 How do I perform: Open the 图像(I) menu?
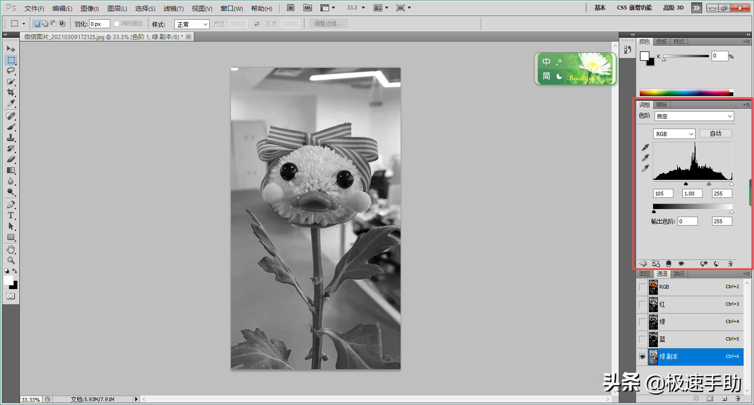(90, 8)
